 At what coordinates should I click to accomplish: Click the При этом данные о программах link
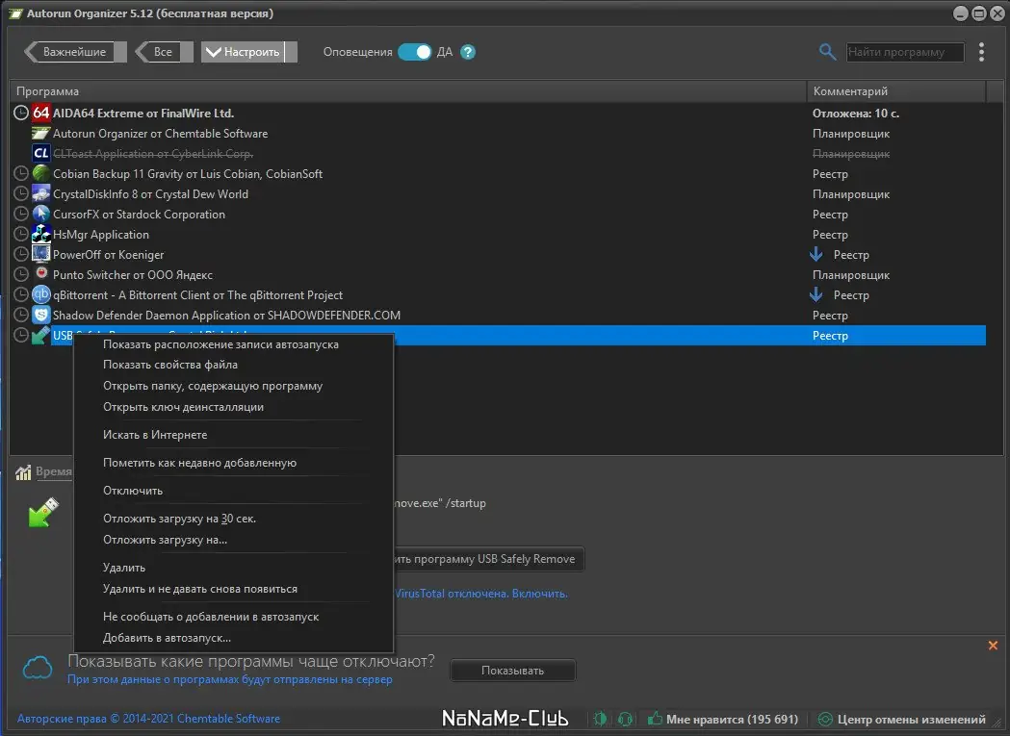[x=230, y=679]
